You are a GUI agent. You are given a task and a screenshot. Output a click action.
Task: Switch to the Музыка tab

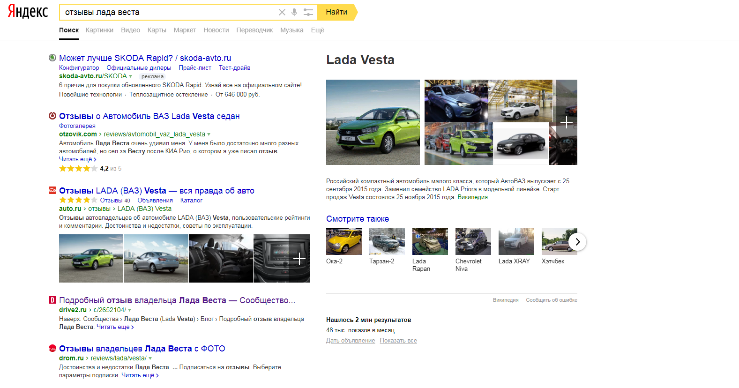(291, 30)
